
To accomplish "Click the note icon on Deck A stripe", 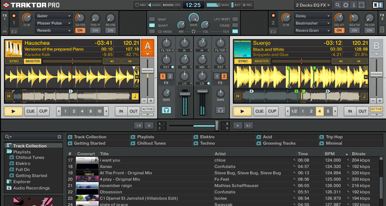I will [x=135, y=96].
